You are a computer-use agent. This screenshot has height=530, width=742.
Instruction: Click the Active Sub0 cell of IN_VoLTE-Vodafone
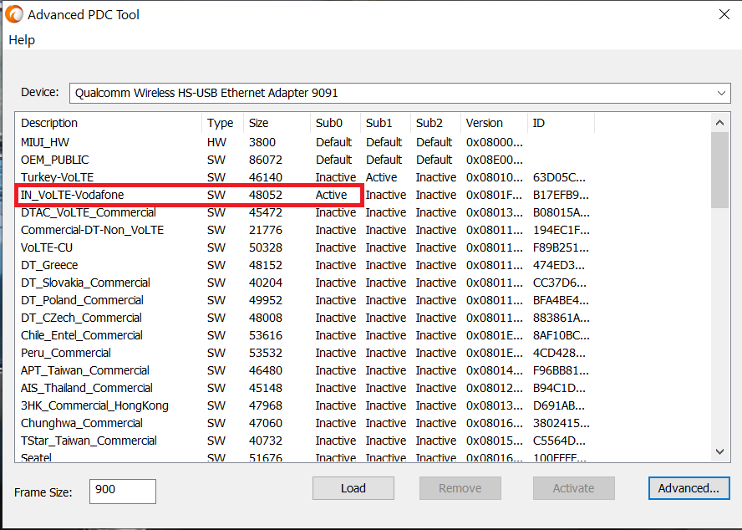331,195
